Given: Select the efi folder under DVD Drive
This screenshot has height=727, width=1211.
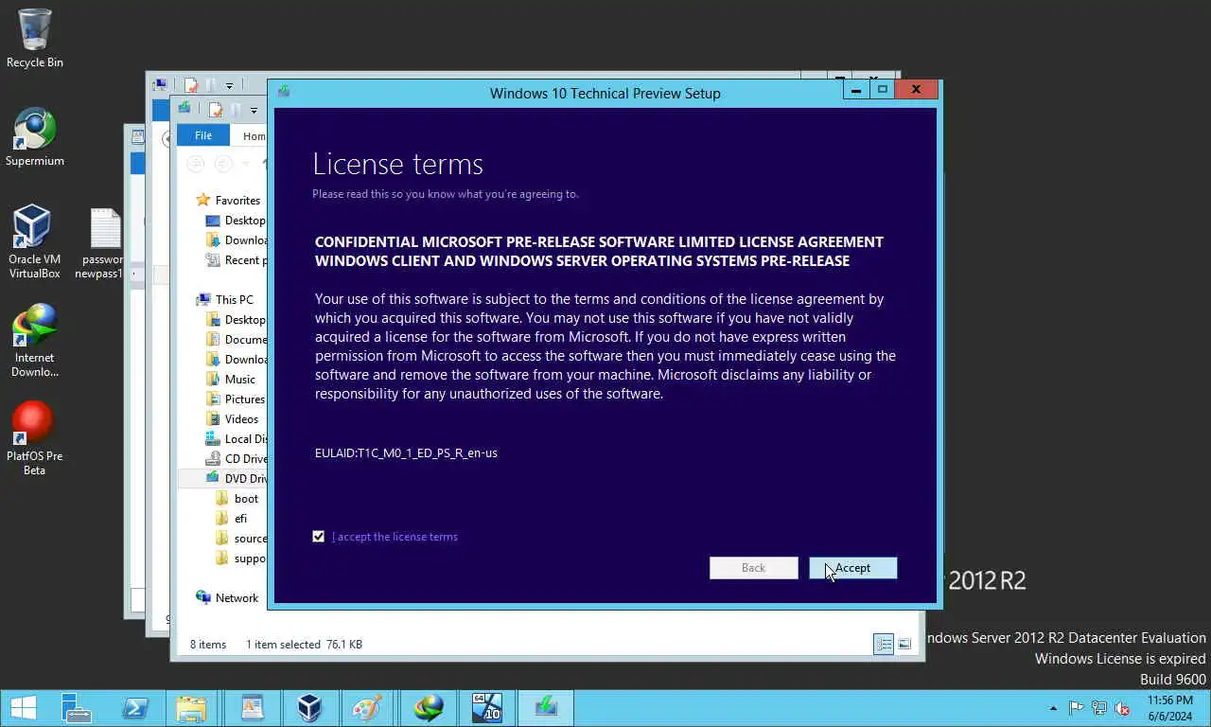Looking at the screenshot, I should tap(240, 519).
